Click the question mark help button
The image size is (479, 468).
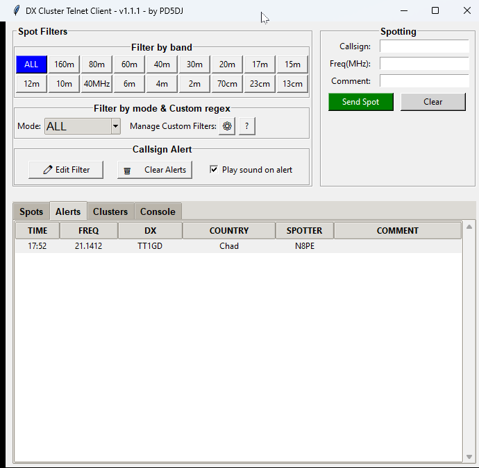click(x=246, y=126)
